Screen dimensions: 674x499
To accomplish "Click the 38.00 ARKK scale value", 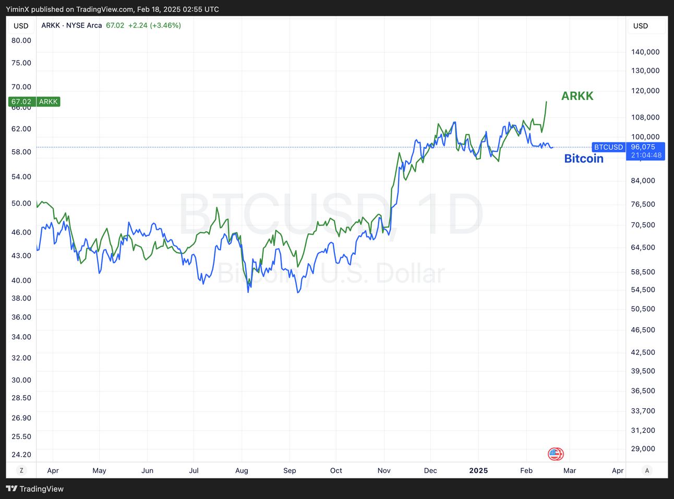I will [21, 298].
